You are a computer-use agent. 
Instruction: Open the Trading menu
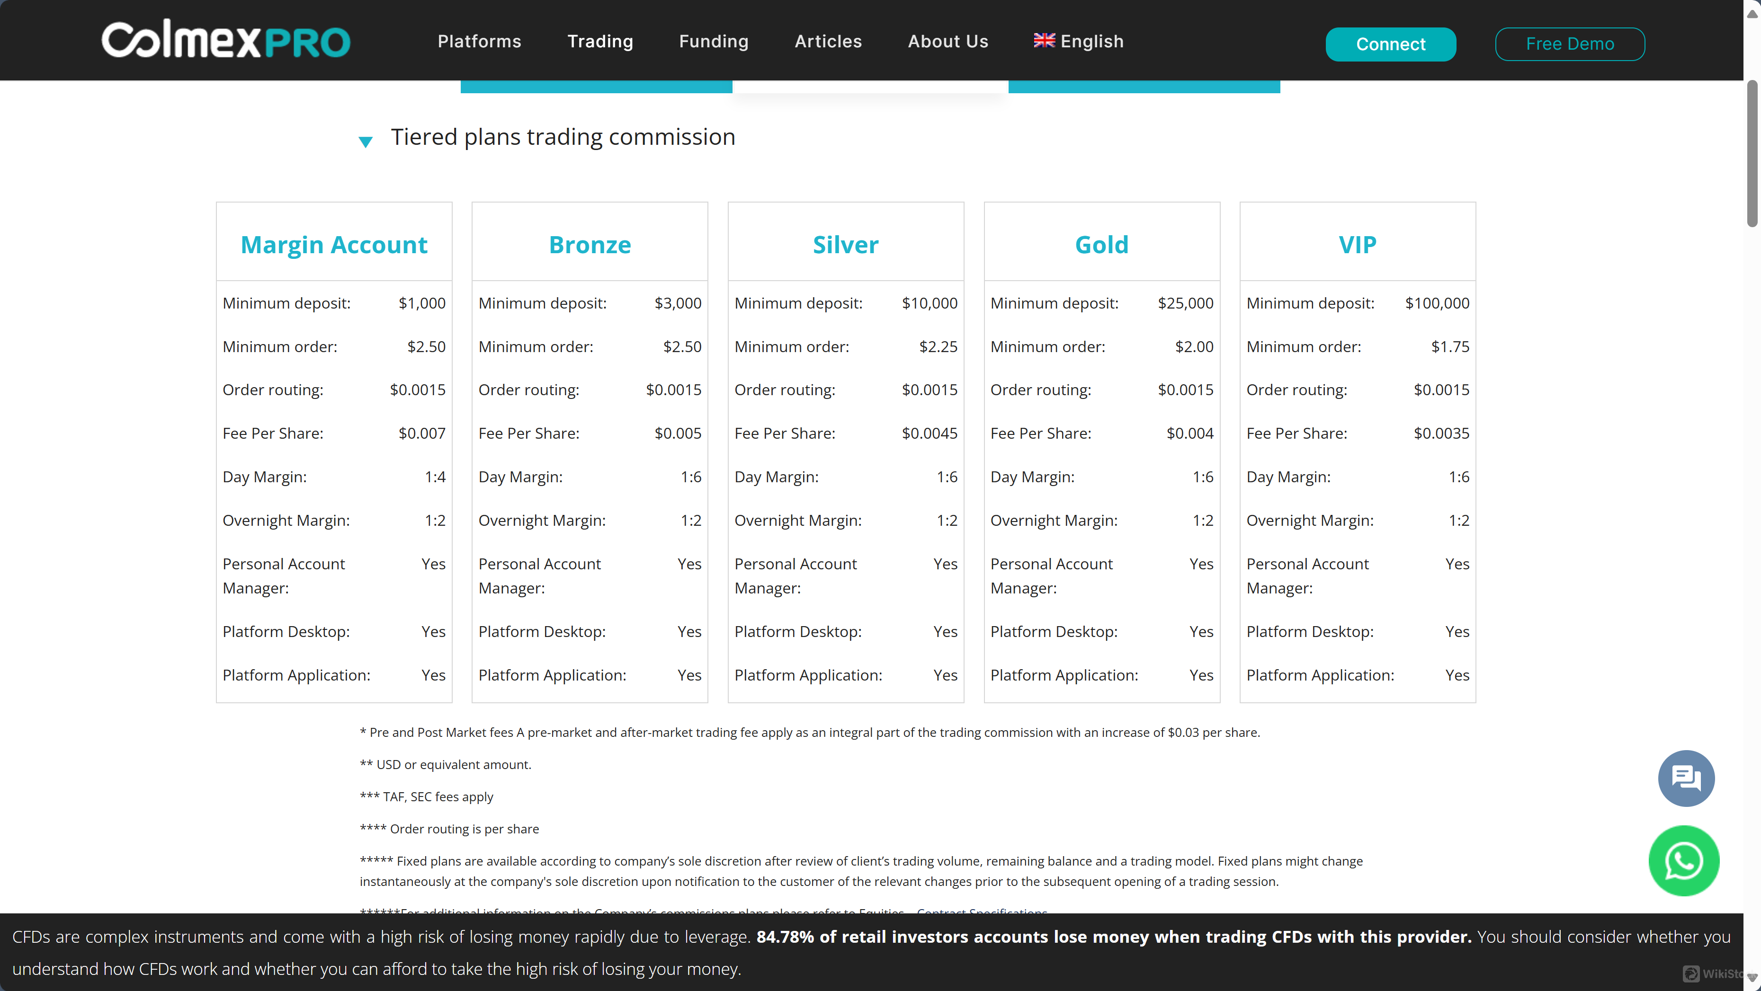point(599,42)
